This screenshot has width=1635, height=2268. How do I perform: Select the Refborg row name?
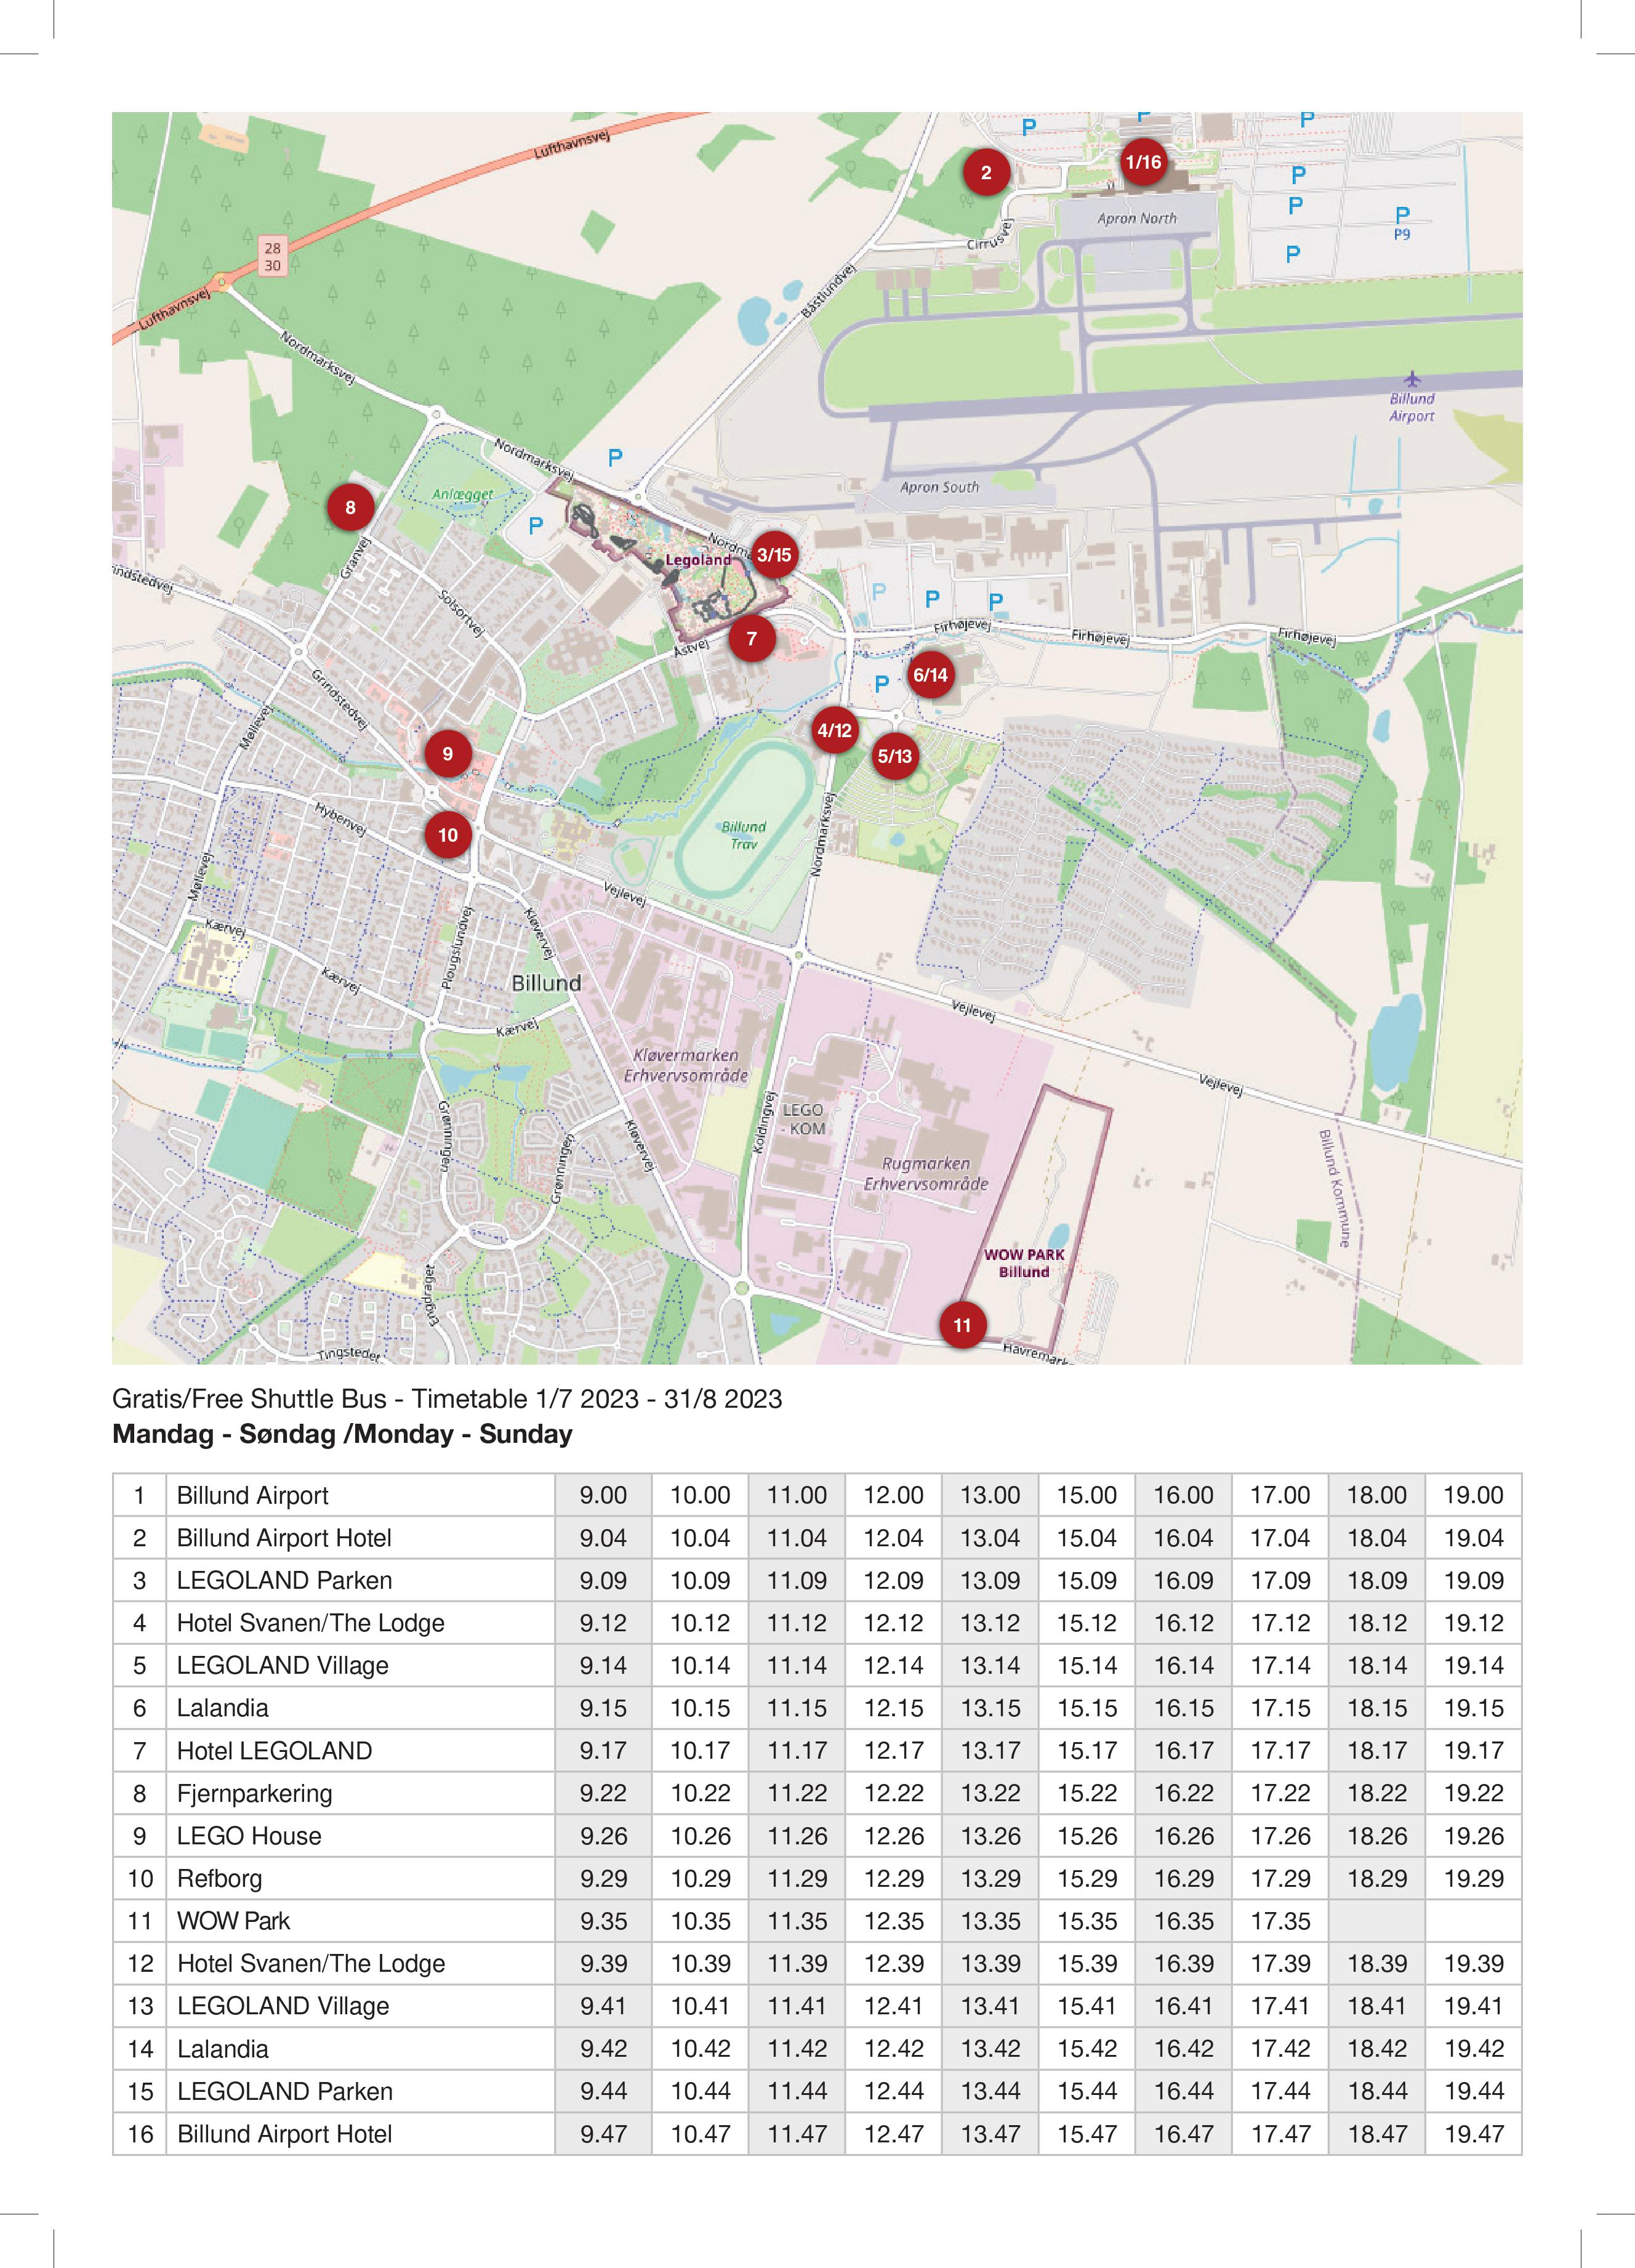pos(220,1878)
